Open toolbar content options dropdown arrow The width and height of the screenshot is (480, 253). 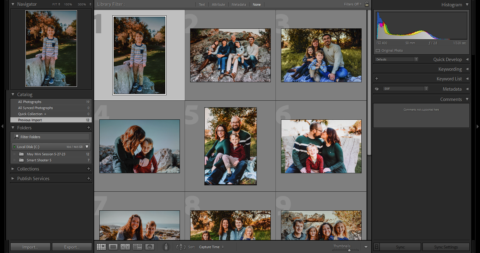(366, 247)
